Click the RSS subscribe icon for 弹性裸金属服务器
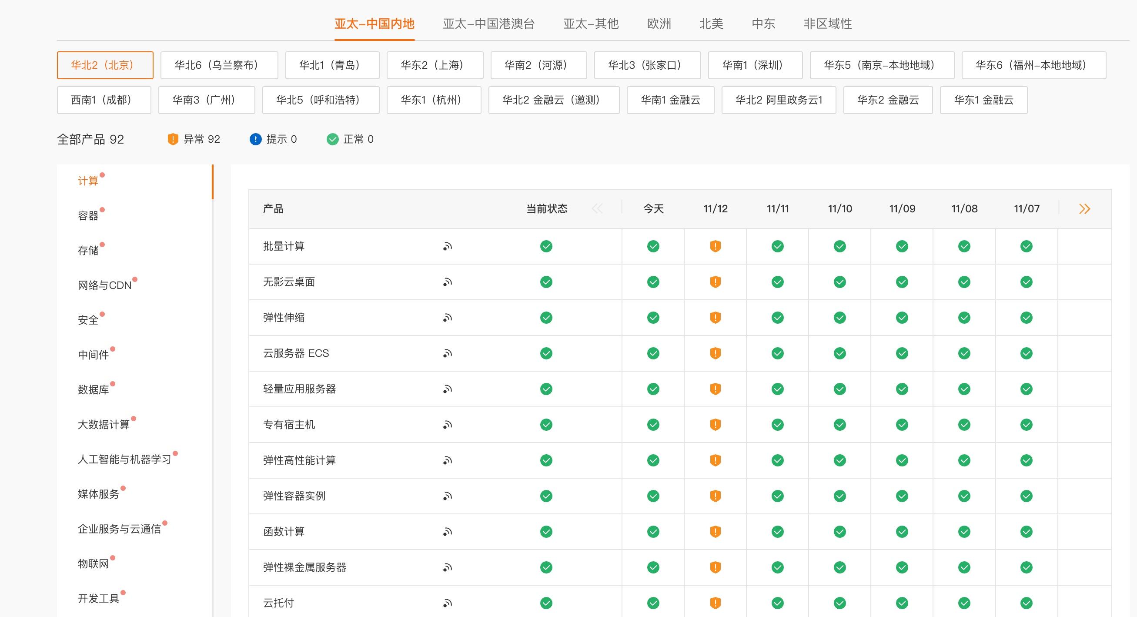The image size is (1137, 617). 448,567
